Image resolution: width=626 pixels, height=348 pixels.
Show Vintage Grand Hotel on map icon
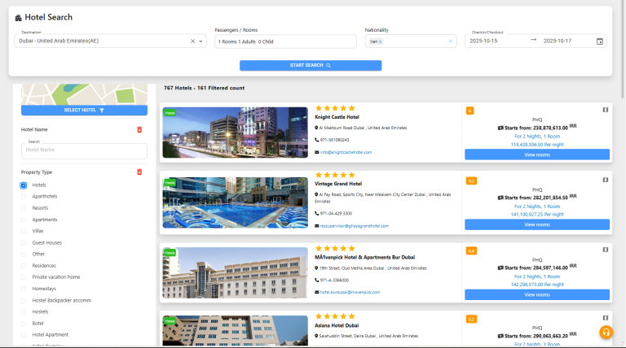[x=605, y=181]
